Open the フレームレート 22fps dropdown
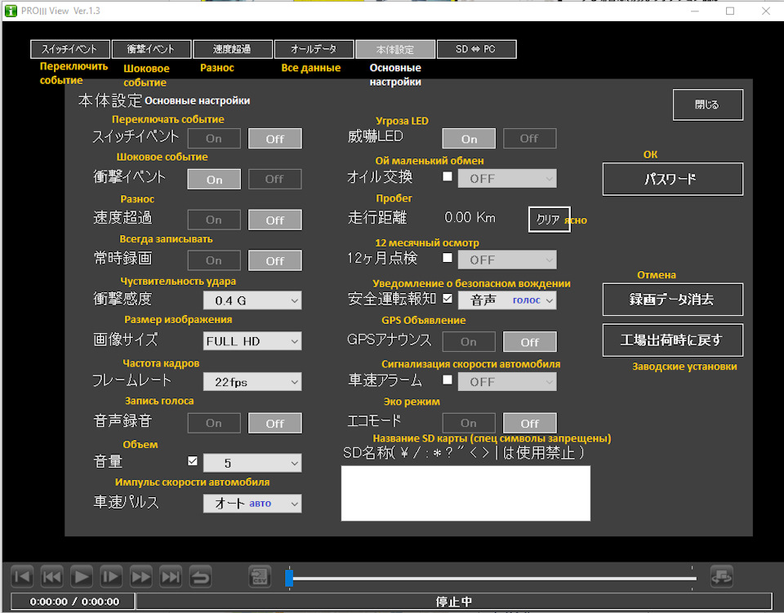Image resolution: width=784 pixels, height=613 pixels. click(x=252, y=382)
